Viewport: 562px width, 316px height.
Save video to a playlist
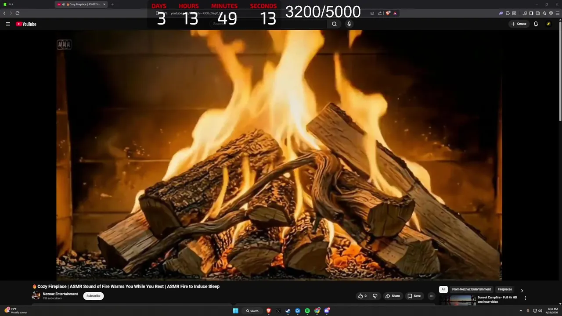tap(414, 296)
